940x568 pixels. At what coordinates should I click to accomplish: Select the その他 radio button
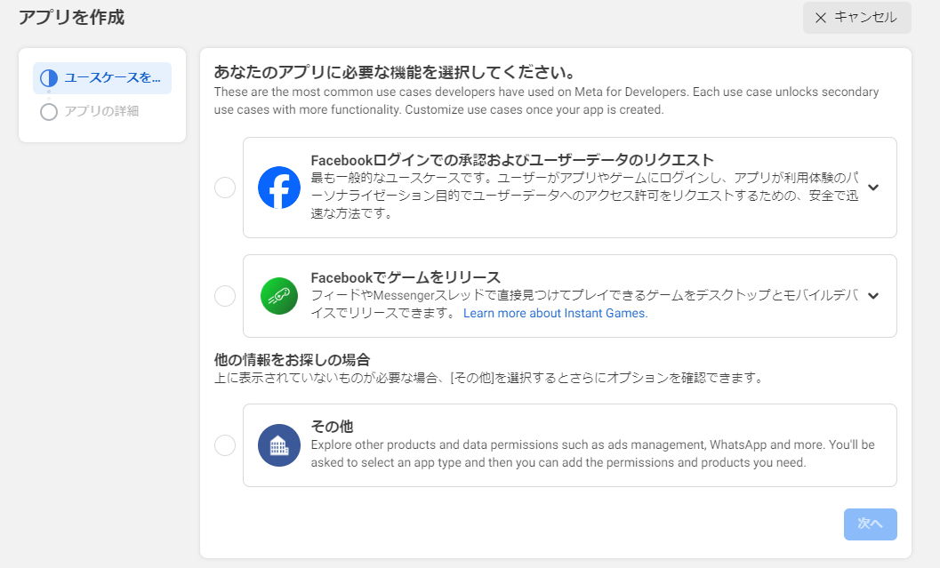coord(224,444)
